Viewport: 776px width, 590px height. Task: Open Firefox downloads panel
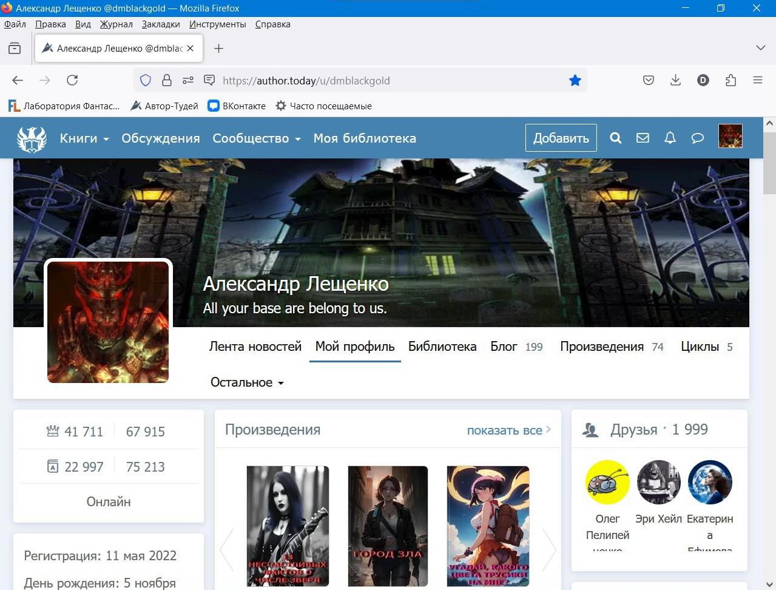coord(675,80)
